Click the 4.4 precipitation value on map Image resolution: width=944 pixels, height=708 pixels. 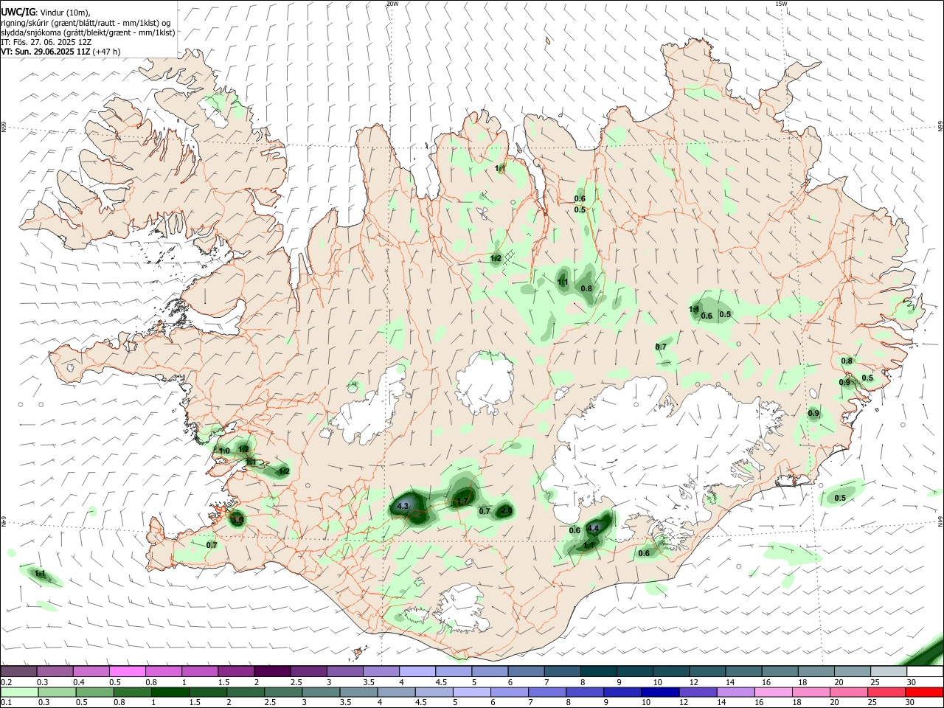click(592, 527)
